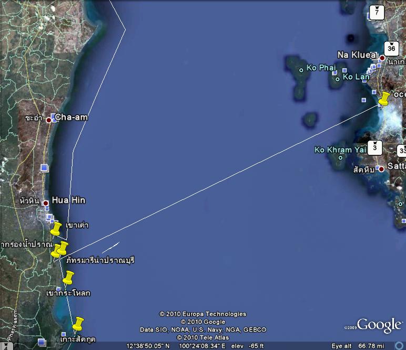
Task: Click the yellow pushpin labeled เขาเต่า
Action: coord(56,229)
